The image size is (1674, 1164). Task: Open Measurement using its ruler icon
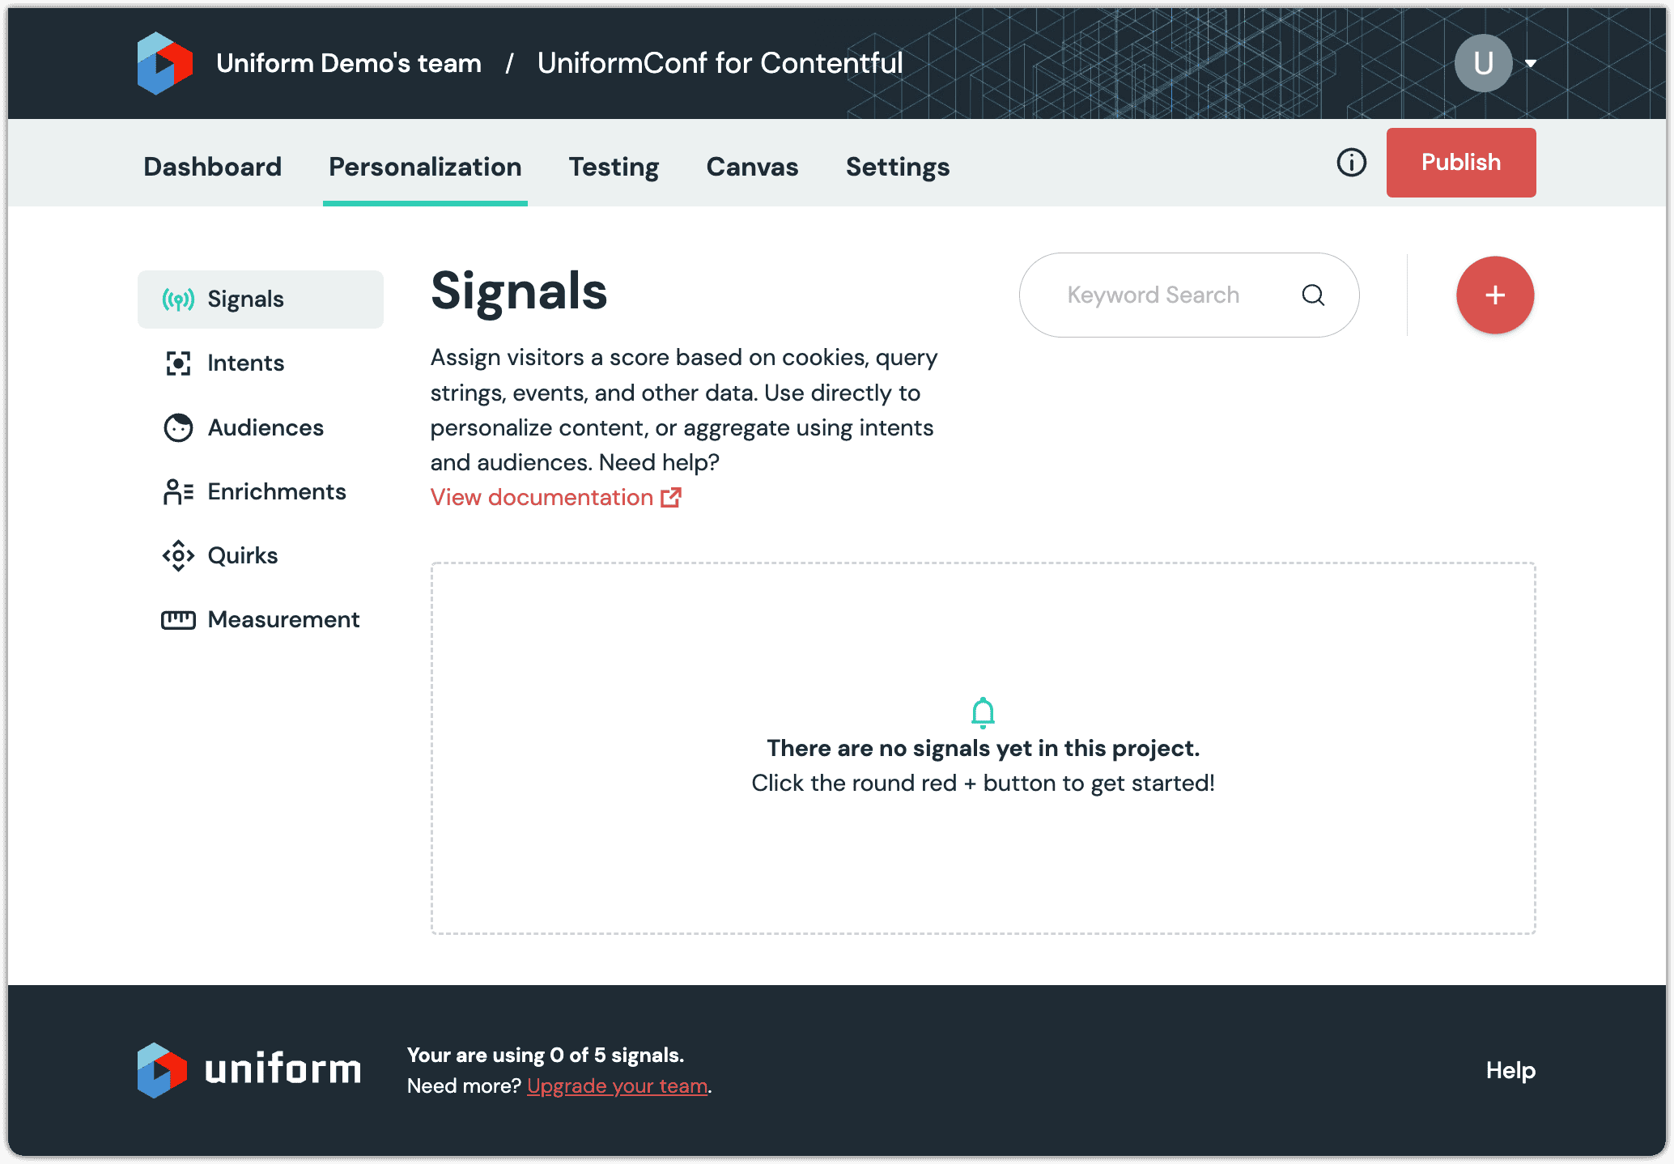[177, 619]
